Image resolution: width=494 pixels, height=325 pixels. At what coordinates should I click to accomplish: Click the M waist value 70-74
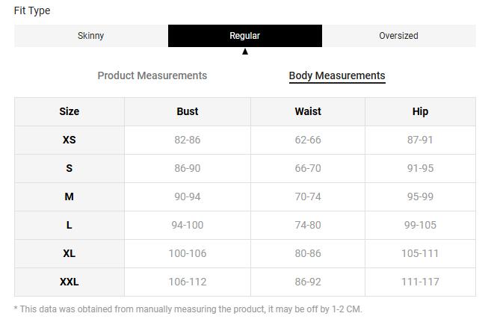click(x=308, y=196)
